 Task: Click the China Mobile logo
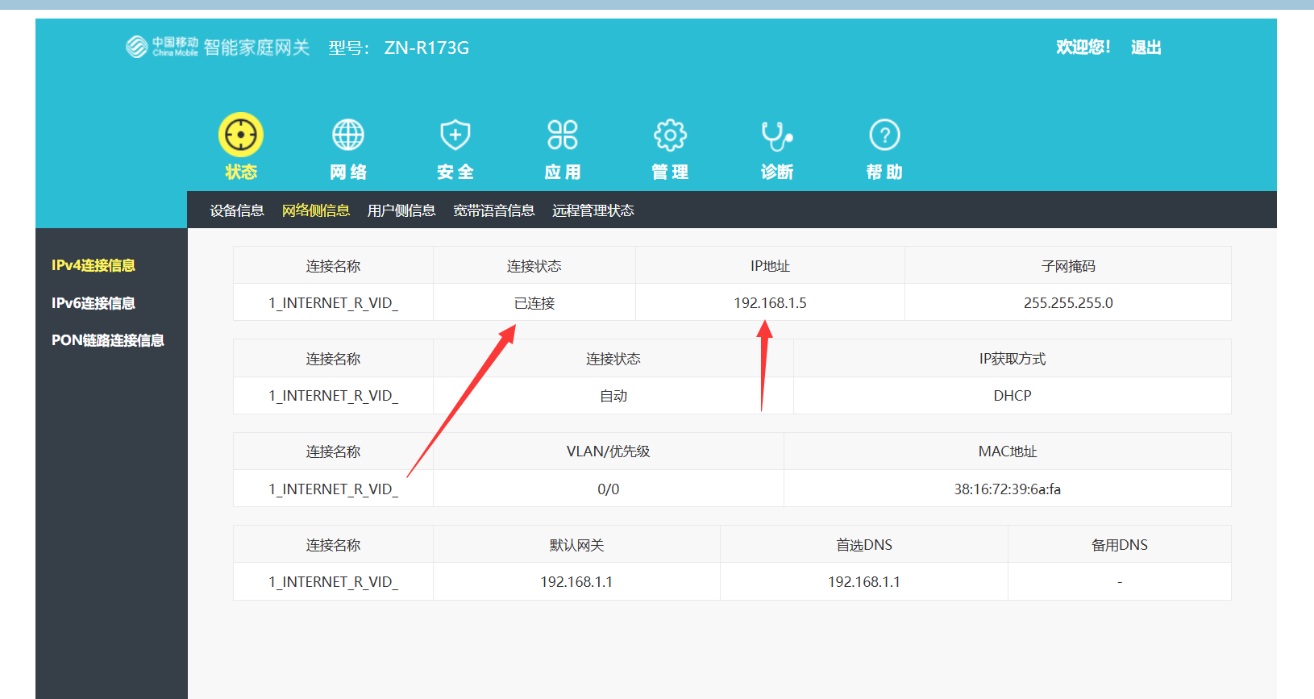[x=161, y=47]
